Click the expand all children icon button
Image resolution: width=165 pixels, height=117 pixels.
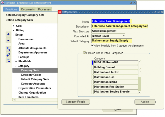[8, 49]
